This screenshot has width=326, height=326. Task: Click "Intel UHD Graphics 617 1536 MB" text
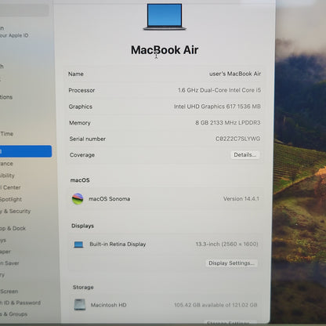point(217,107)
